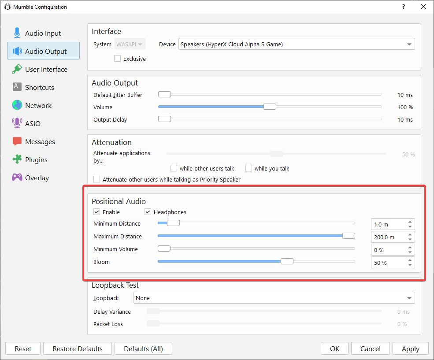
Task: Click the Audio Input microphone icon
Action: tap(17, 33)
